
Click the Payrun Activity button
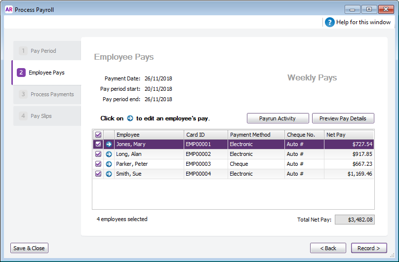278,118
